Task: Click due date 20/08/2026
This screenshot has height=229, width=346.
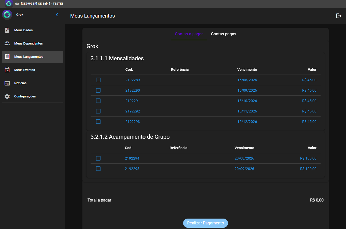Action: point(244,158)
